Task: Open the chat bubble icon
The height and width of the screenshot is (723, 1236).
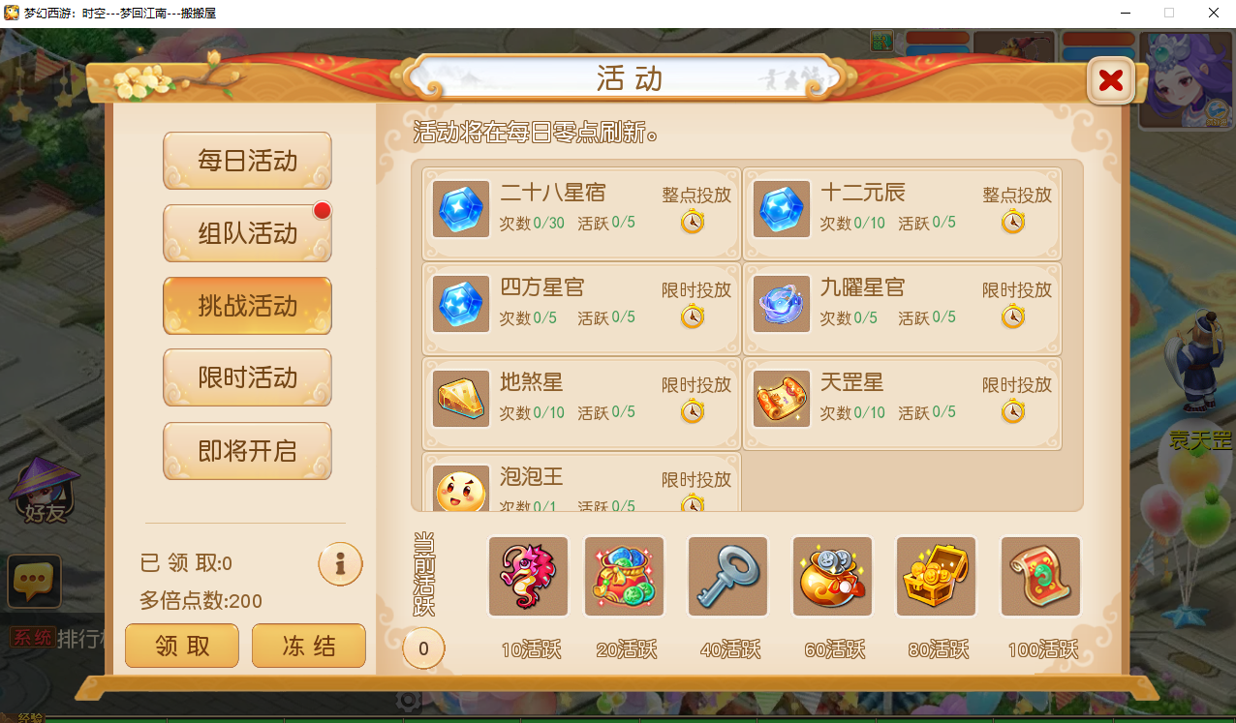Action: pyautogui.click(x=35, y=581)
